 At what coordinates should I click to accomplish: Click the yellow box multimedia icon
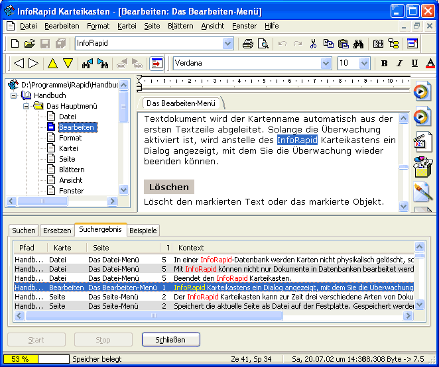coord(422,167)
